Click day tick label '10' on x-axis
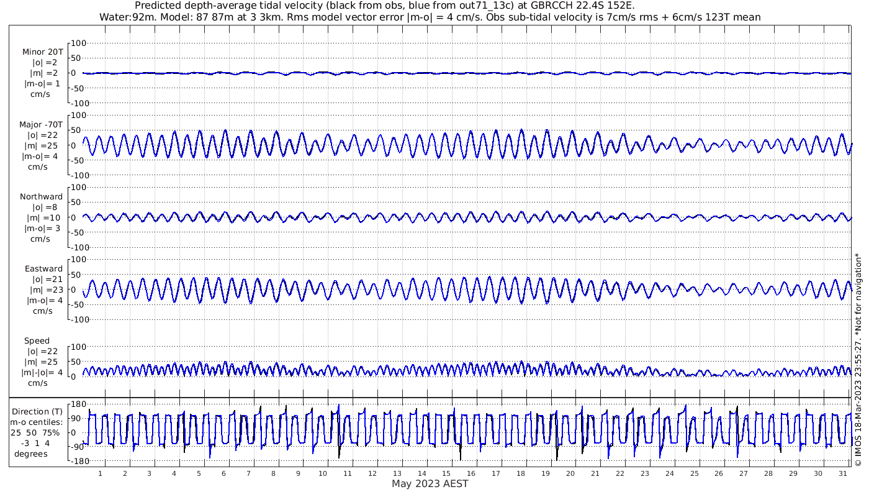Image resolution: width=869 pixels, height=497 pixels. 323,473
